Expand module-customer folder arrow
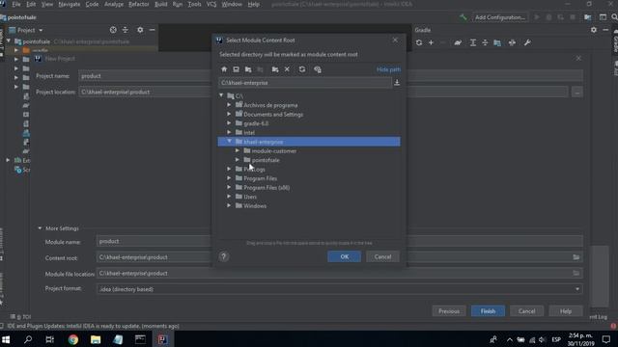 (x=238, y=150)
